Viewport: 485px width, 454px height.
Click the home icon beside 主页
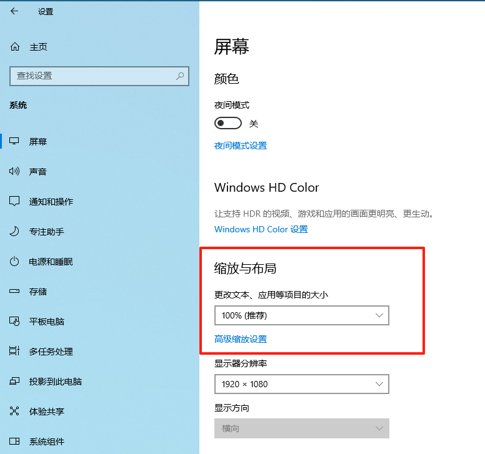[x=15, y=47]
